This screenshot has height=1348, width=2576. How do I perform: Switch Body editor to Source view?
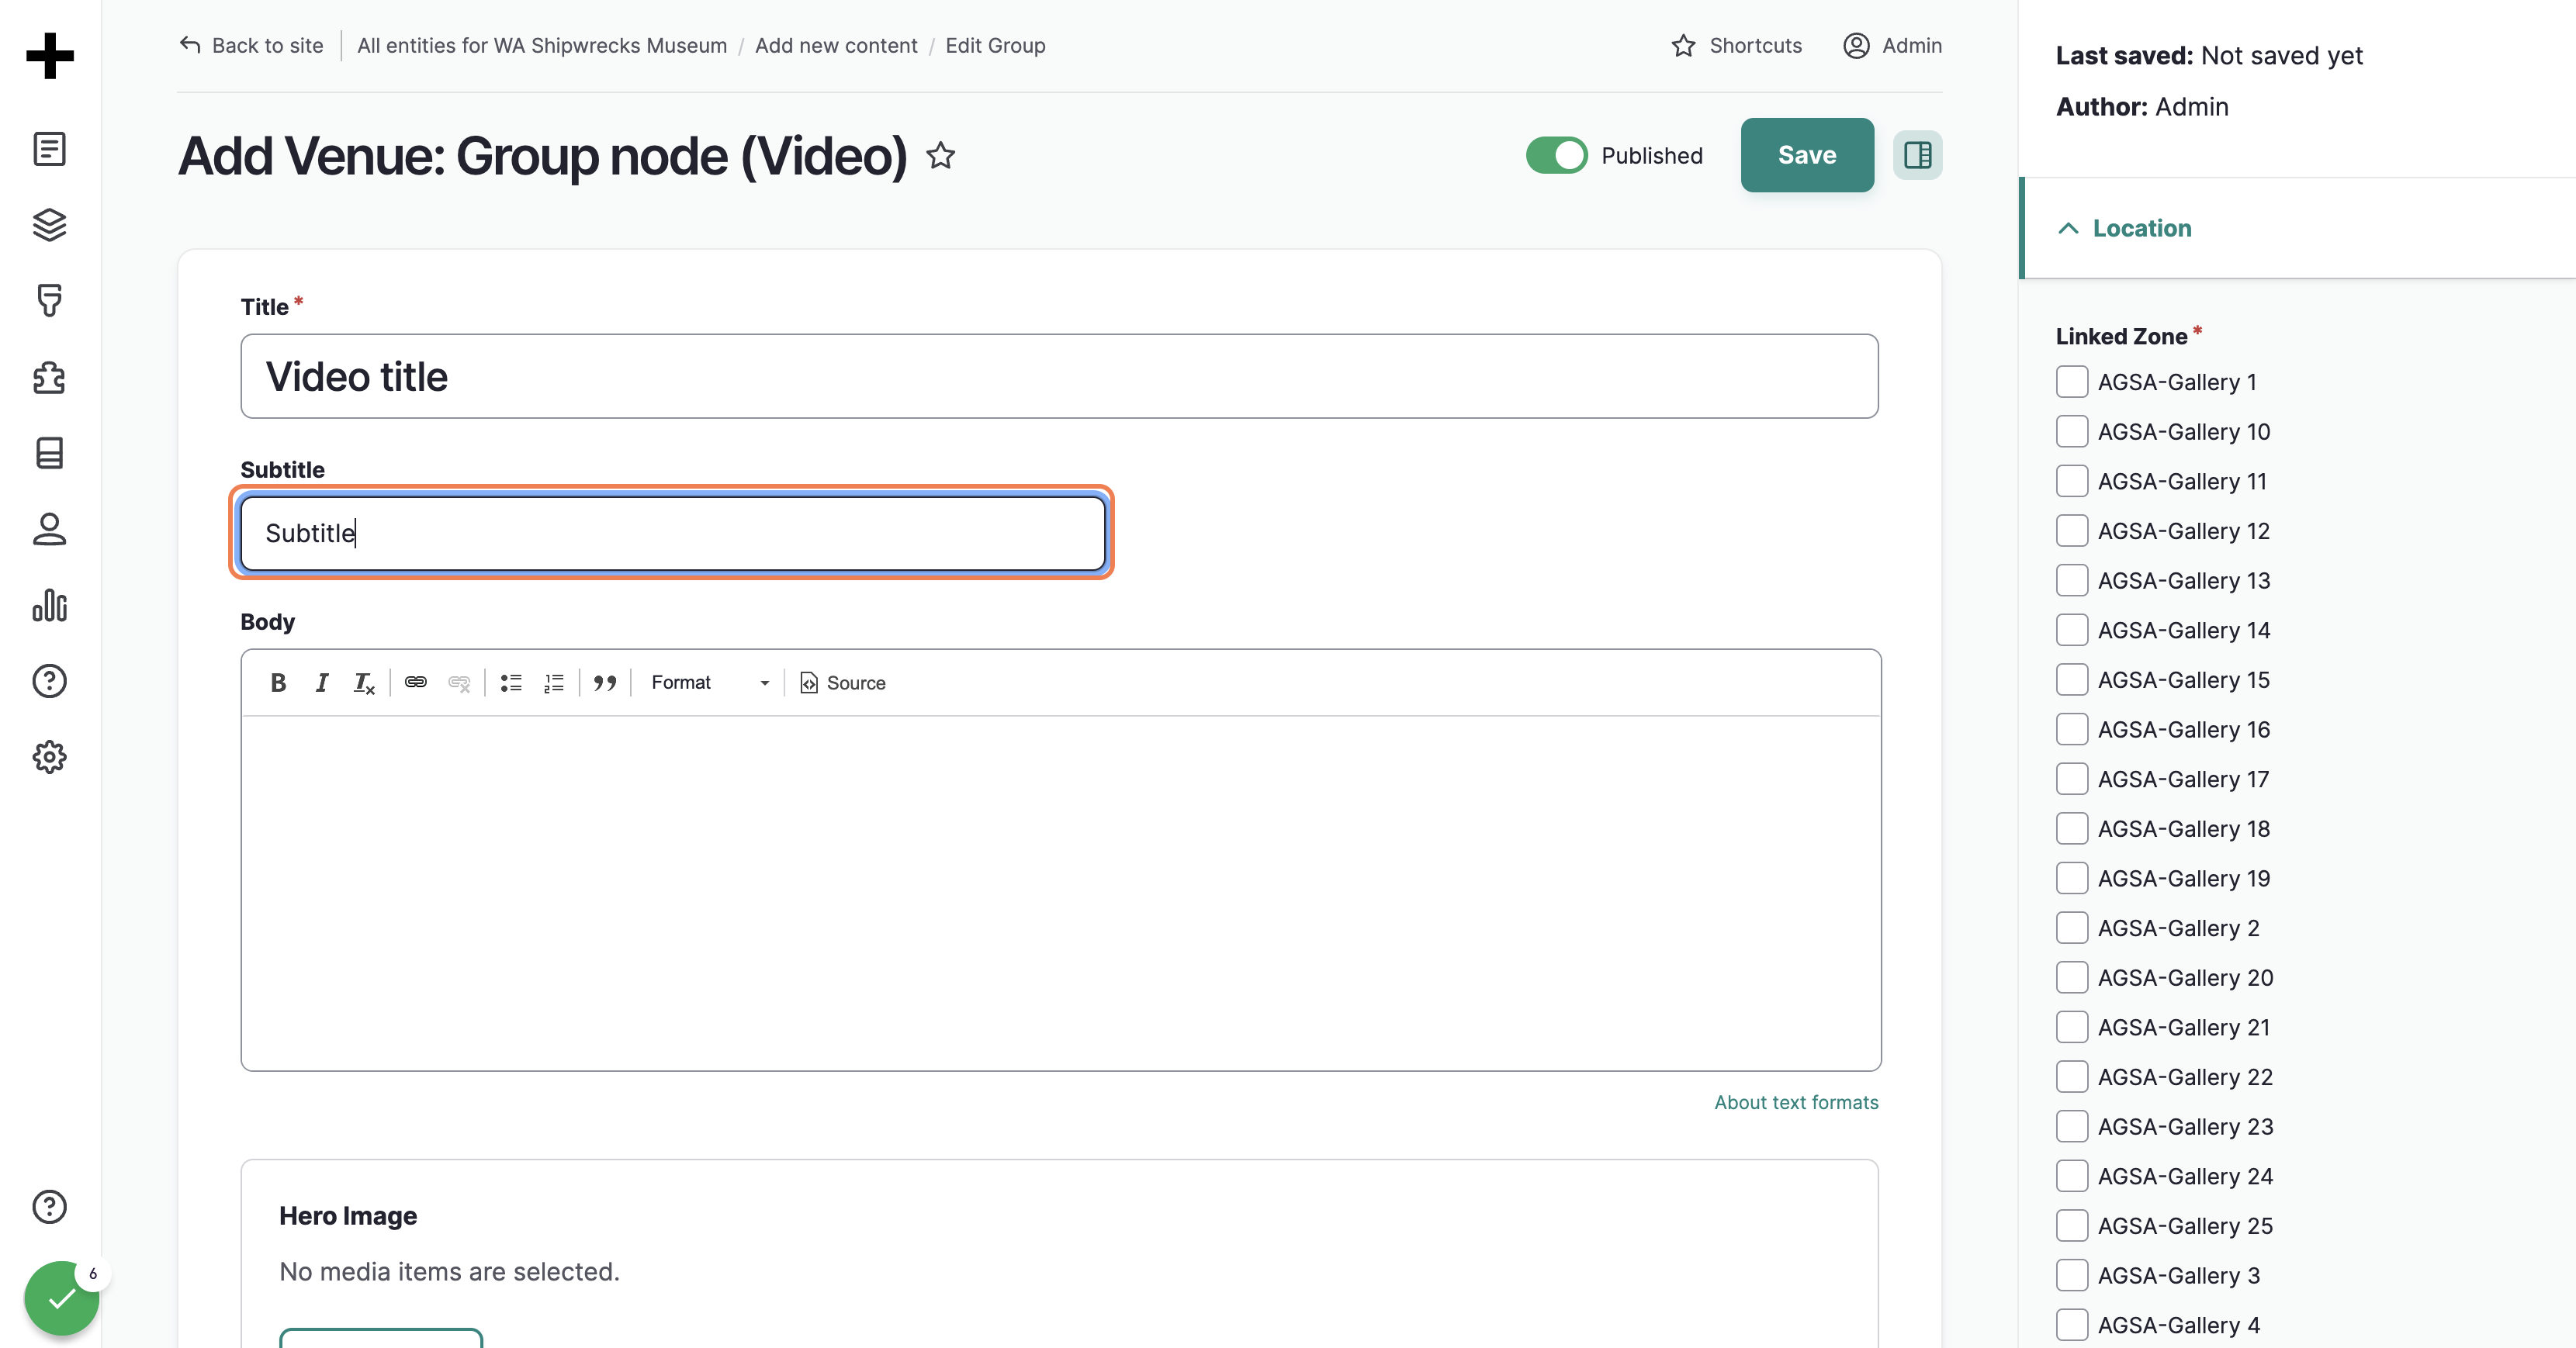[843, 683]
